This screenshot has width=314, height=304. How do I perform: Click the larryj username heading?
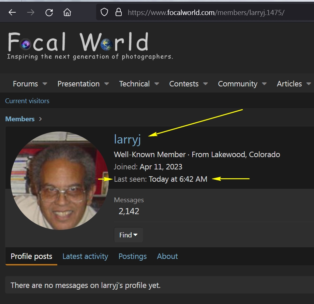pyautogui.click(x=128, y=139)
